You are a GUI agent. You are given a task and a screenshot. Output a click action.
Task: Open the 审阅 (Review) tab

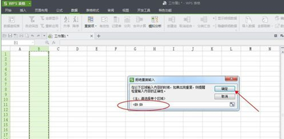click(x=111, y=11)
